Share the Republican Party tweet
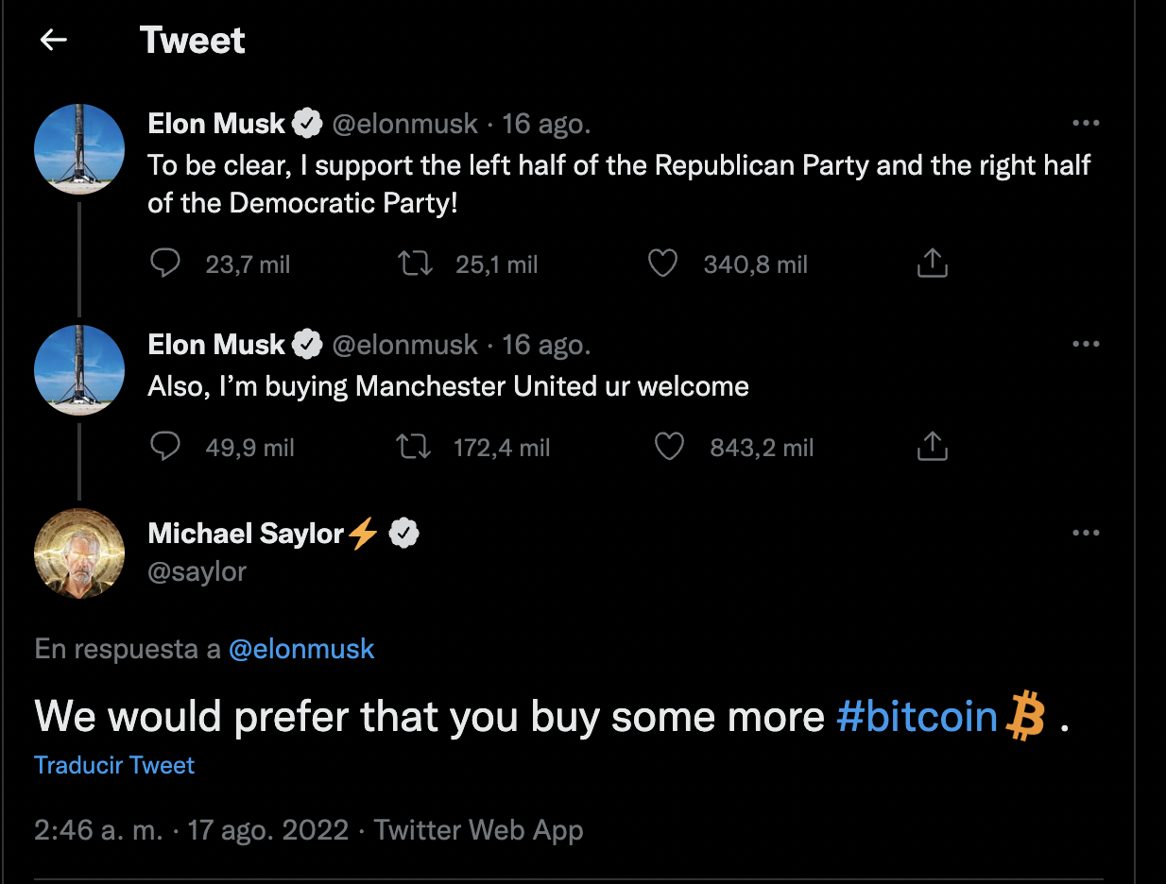1166x884 pixels. tap(932, 264)
